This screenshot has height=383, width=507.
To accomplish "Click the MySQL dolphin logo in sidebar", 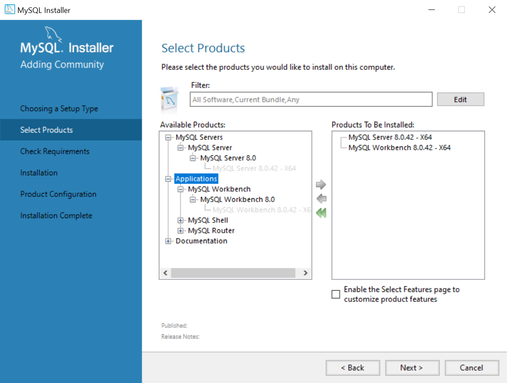I will 53,34.
